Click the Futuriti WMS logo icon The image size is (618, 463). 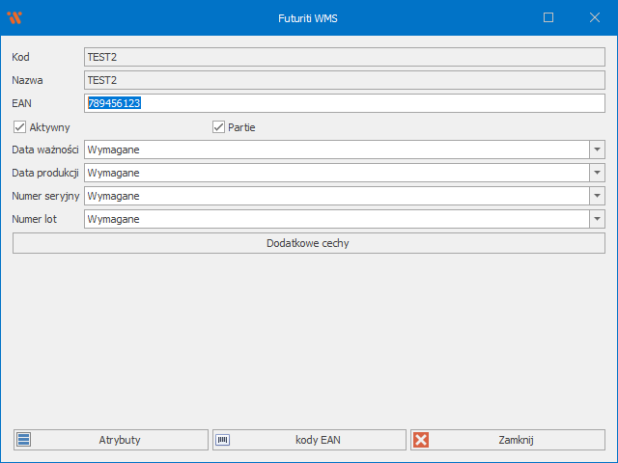[x=14, y=17]
